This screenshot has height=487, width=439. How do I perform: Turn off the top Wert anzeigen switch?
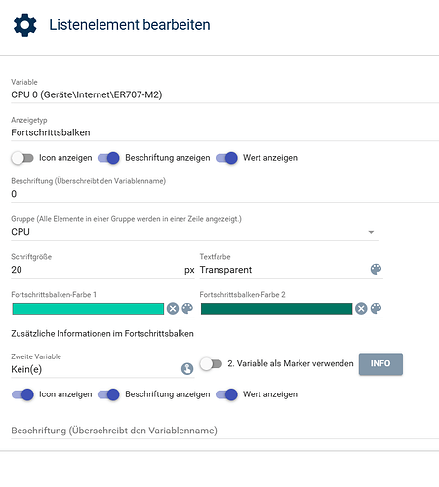(x=226, y=158)
